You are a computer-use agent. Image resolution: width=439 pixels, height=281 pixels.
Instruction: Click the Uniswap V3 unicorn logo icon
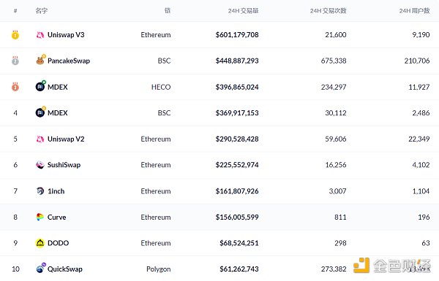40,35
